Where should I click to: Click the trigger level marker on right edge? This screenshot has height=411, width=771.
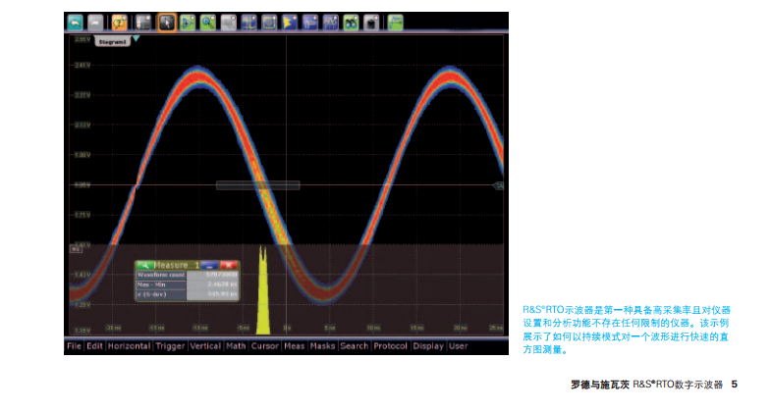point(498,185)
